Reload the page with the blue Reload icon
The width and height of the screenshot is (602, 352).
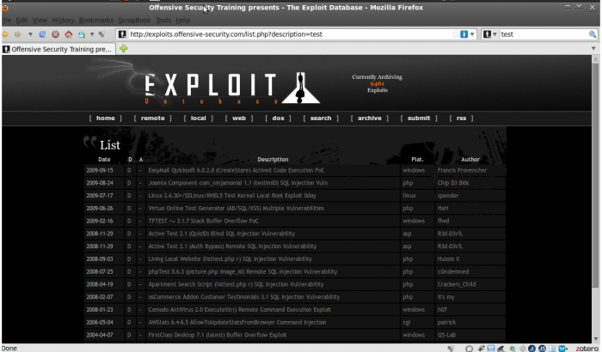click(42, 34)
